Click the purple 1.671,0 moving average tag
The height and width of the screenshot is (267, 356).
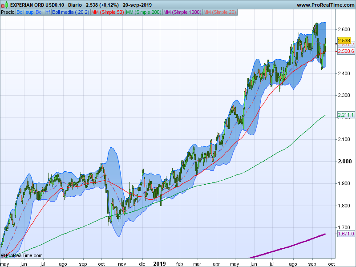[346, 234]
